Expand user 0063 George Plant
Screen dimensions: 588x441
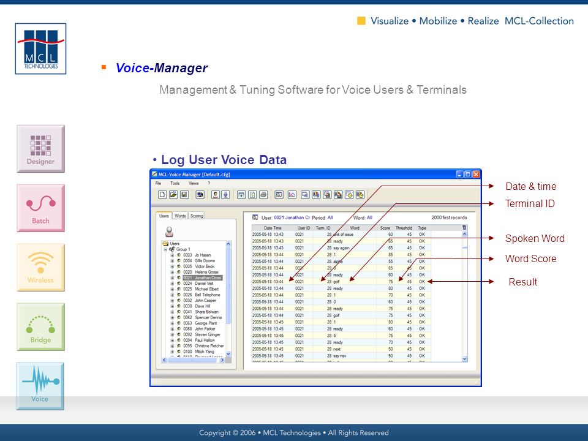click(x=173, y=323)
